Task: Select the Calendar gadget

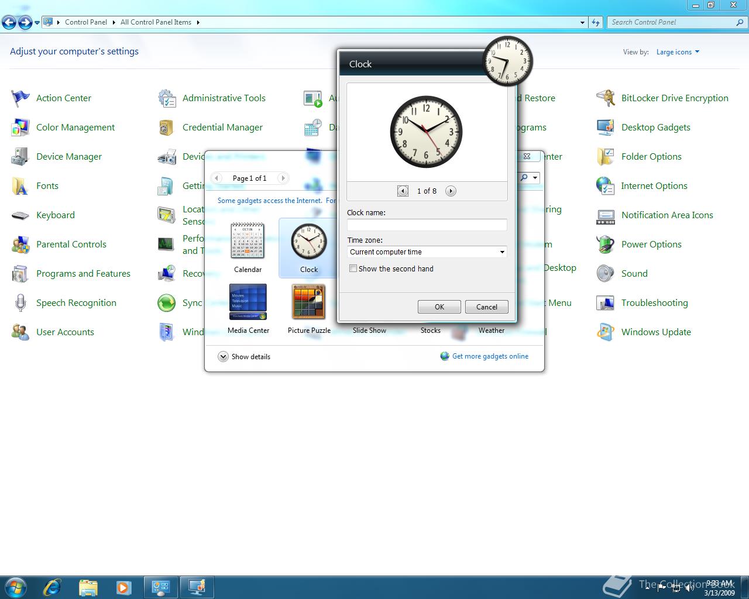Action: [x=248, y=247]
